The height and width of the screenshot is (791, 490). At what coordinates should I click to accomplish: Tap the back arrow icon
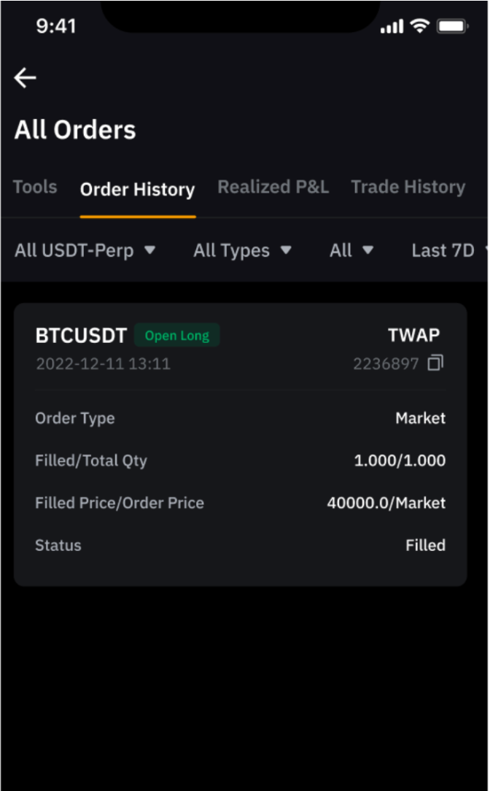point(25,78)
